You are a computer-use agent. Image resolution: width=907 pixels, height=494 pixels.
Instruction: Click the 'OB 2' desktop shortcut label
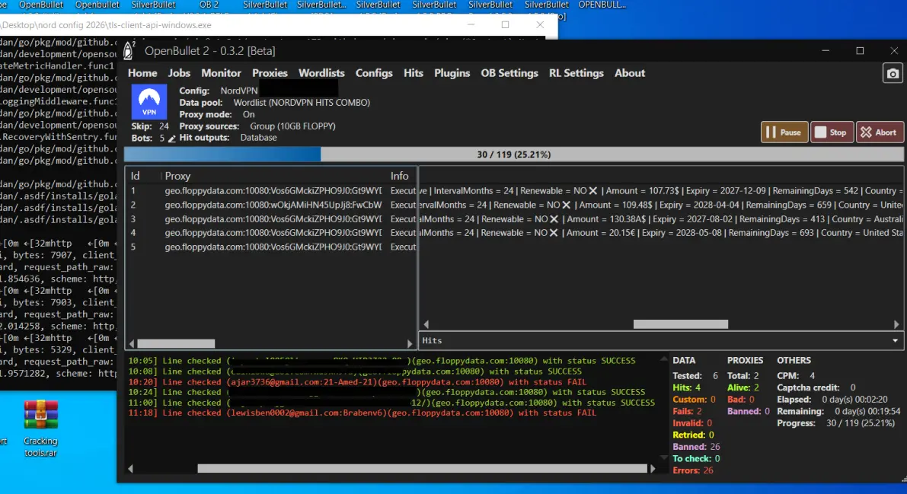pyautogui.click(x=209, y=5)
